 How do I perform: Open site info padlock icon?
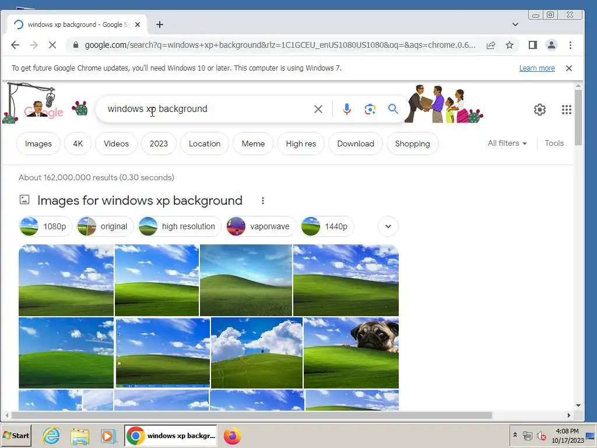75,45
